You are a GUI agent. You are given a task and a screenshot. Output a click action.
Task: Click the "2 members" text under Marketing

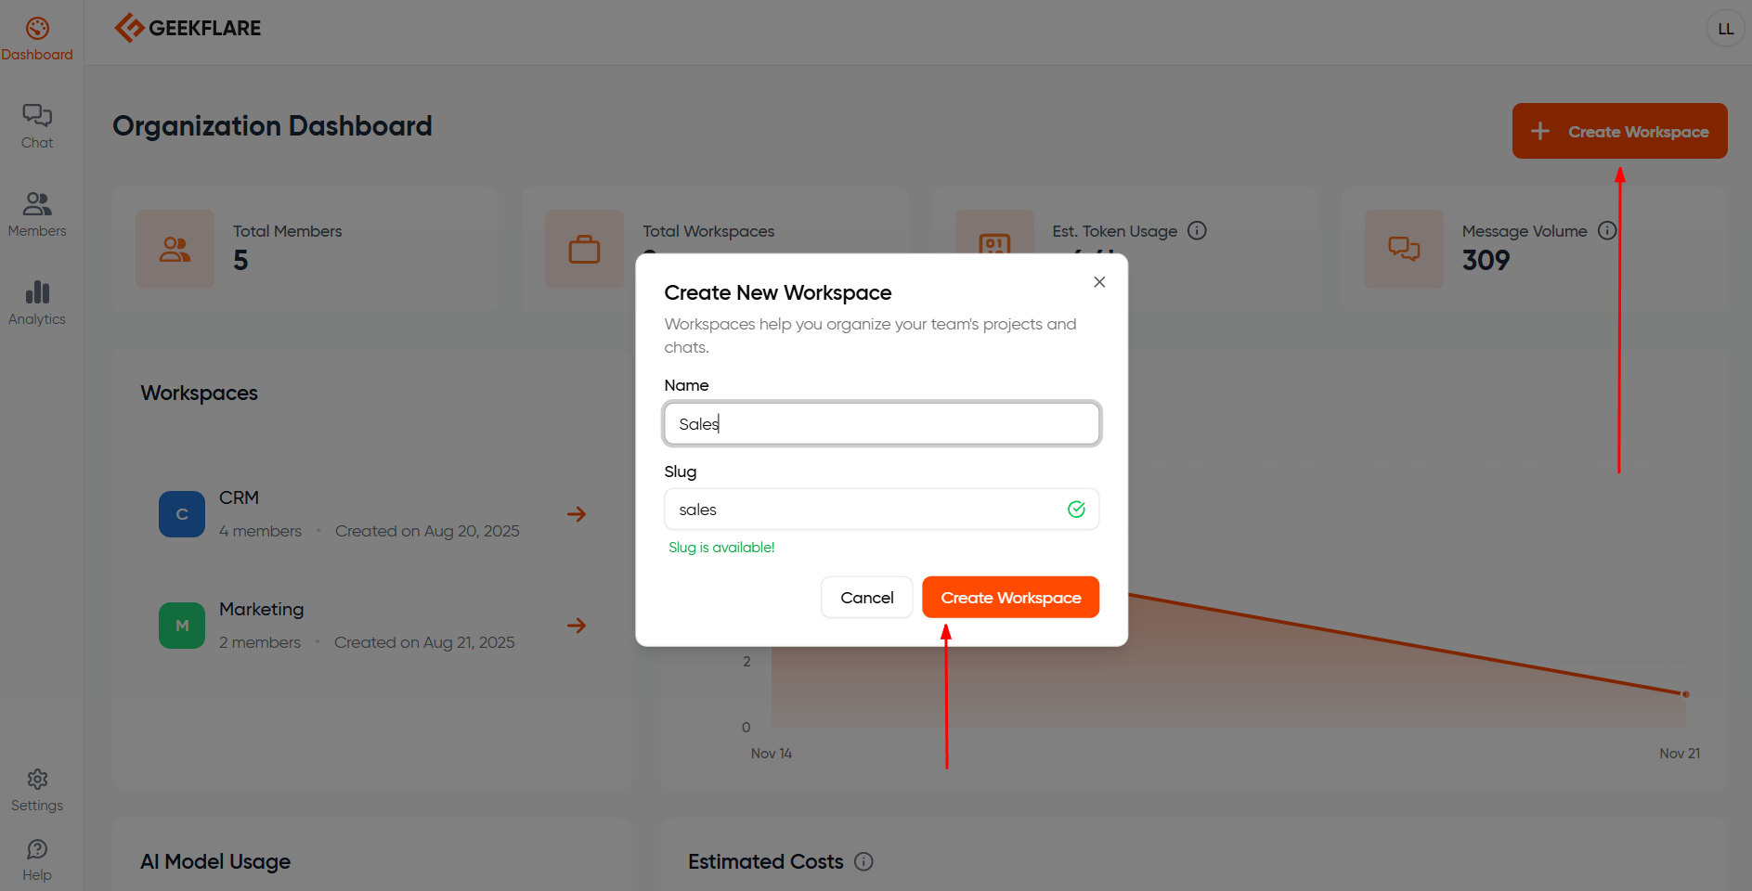tap(260, 642)
